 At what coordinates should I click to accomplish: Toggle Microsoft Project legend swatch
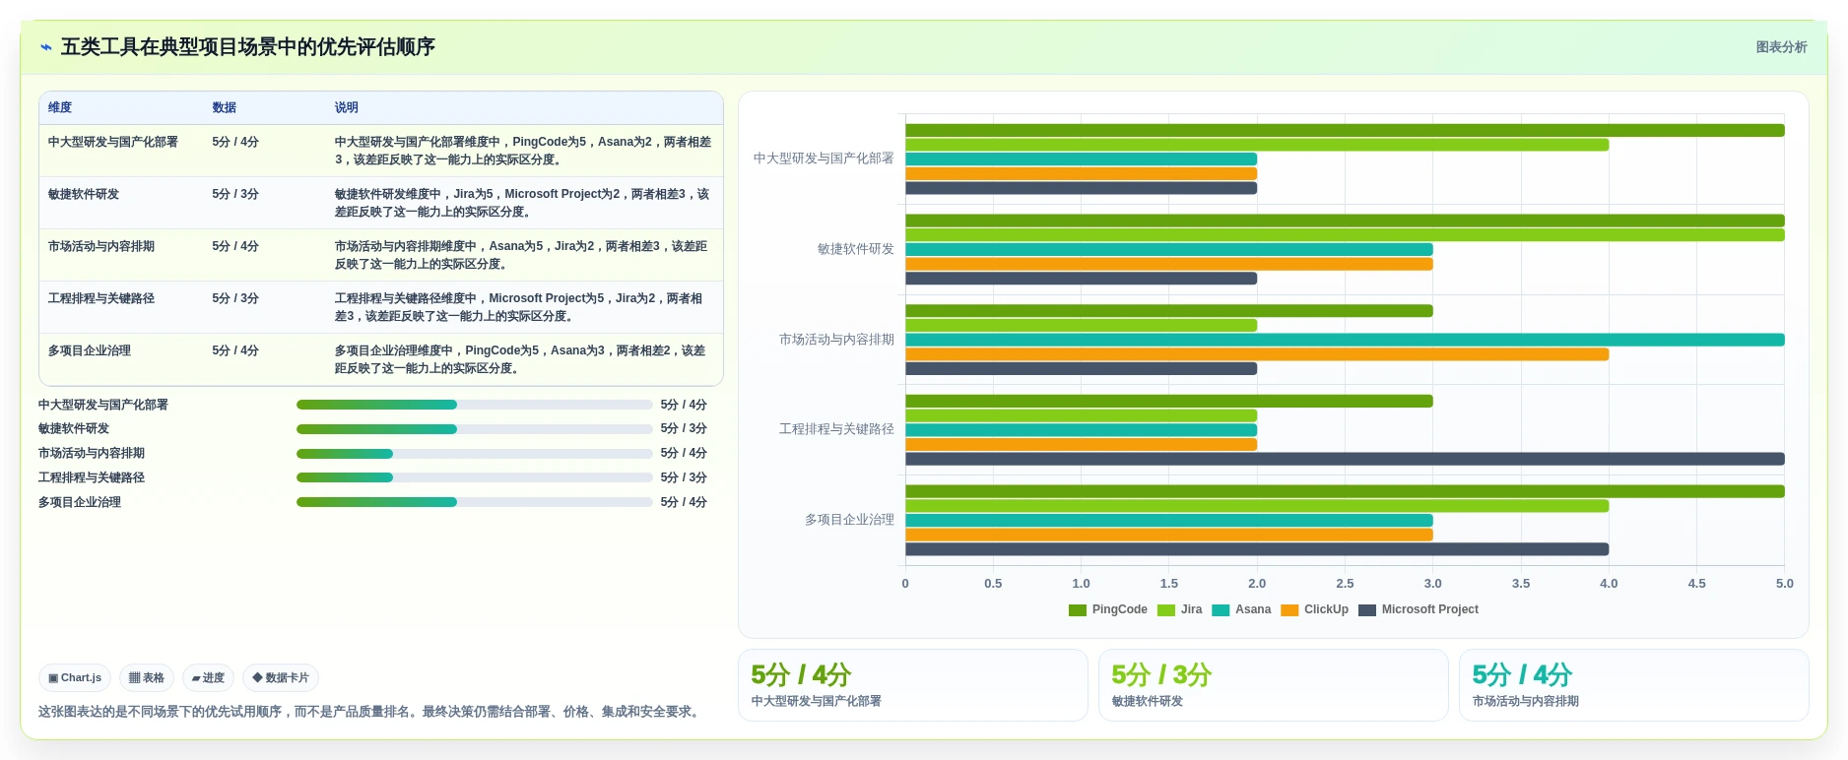click(1367, 610)
